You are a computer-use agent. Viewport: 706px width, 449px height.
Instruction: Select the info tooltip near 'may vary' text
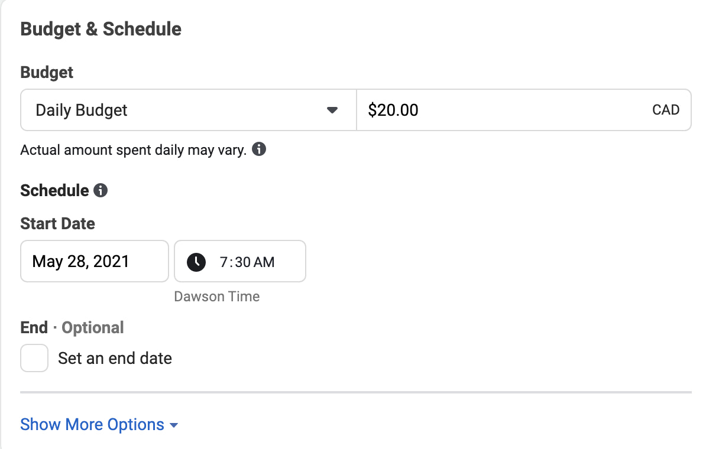click(259, 149)
